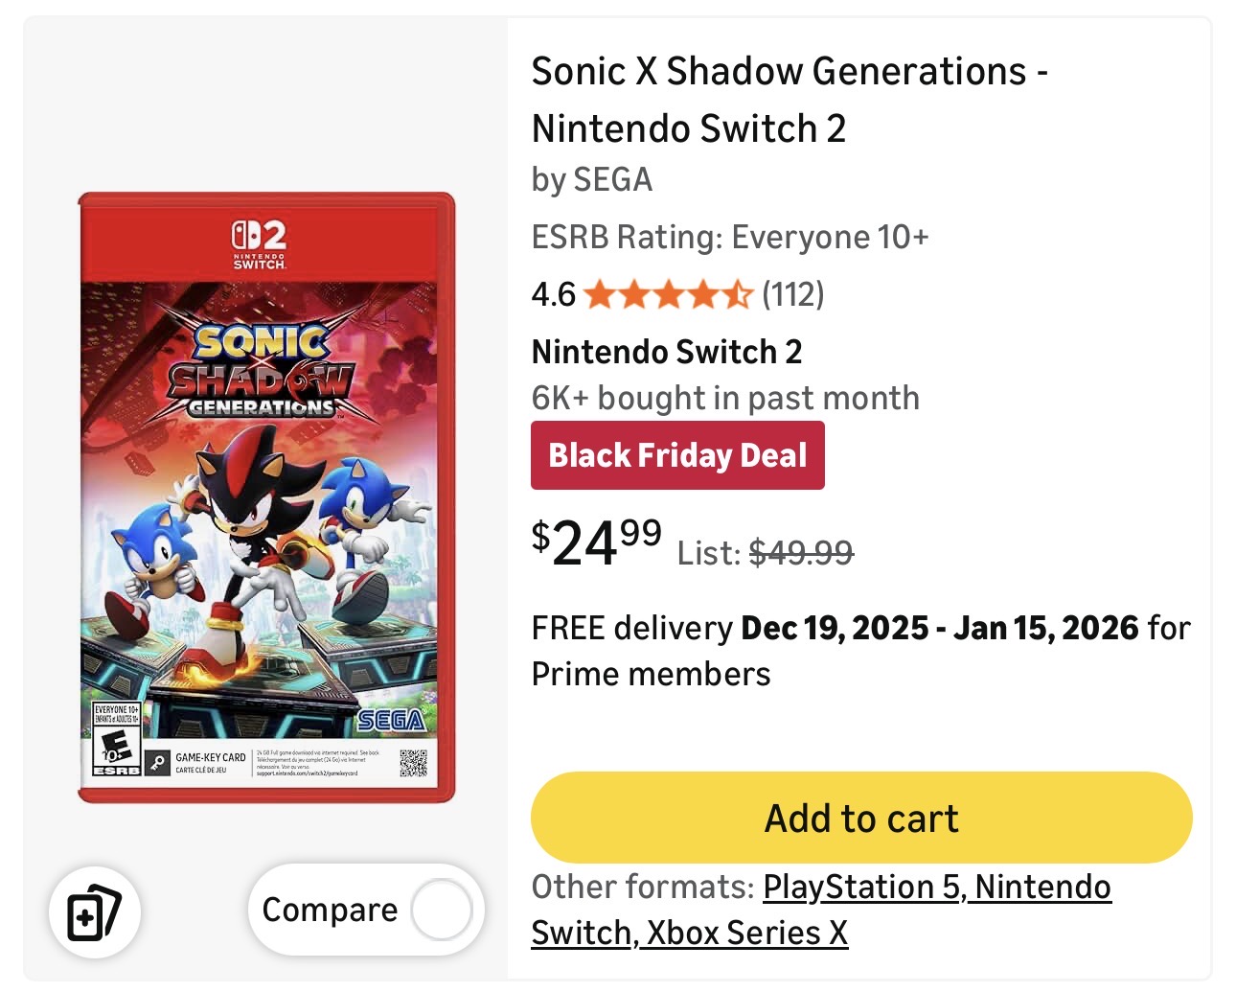Image resolution: width=1236 pixels, height=992 pixels.
Task: Open the Sonic X Shadow Generations title
Action: pos(789,100)
